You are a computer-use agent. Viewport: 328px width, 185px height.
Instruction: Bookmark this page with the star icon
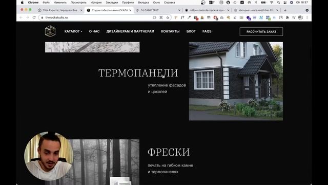pos(168,17)
